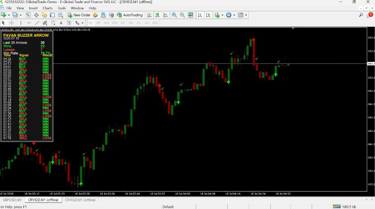Open the Insert menu
Viewport: 375px width, 209px height.
pyautogui.click(x=33, y=8)
